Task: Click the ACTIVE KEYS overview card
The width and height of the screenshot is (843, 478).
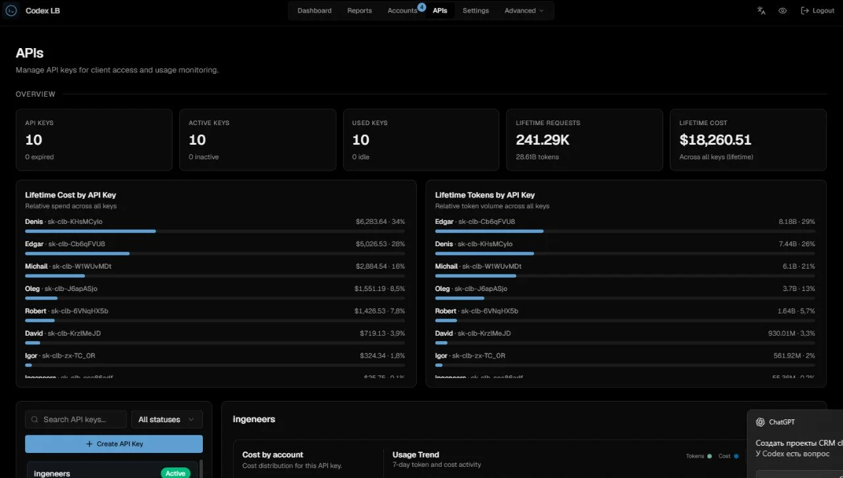Action: [x=258, y=140]
